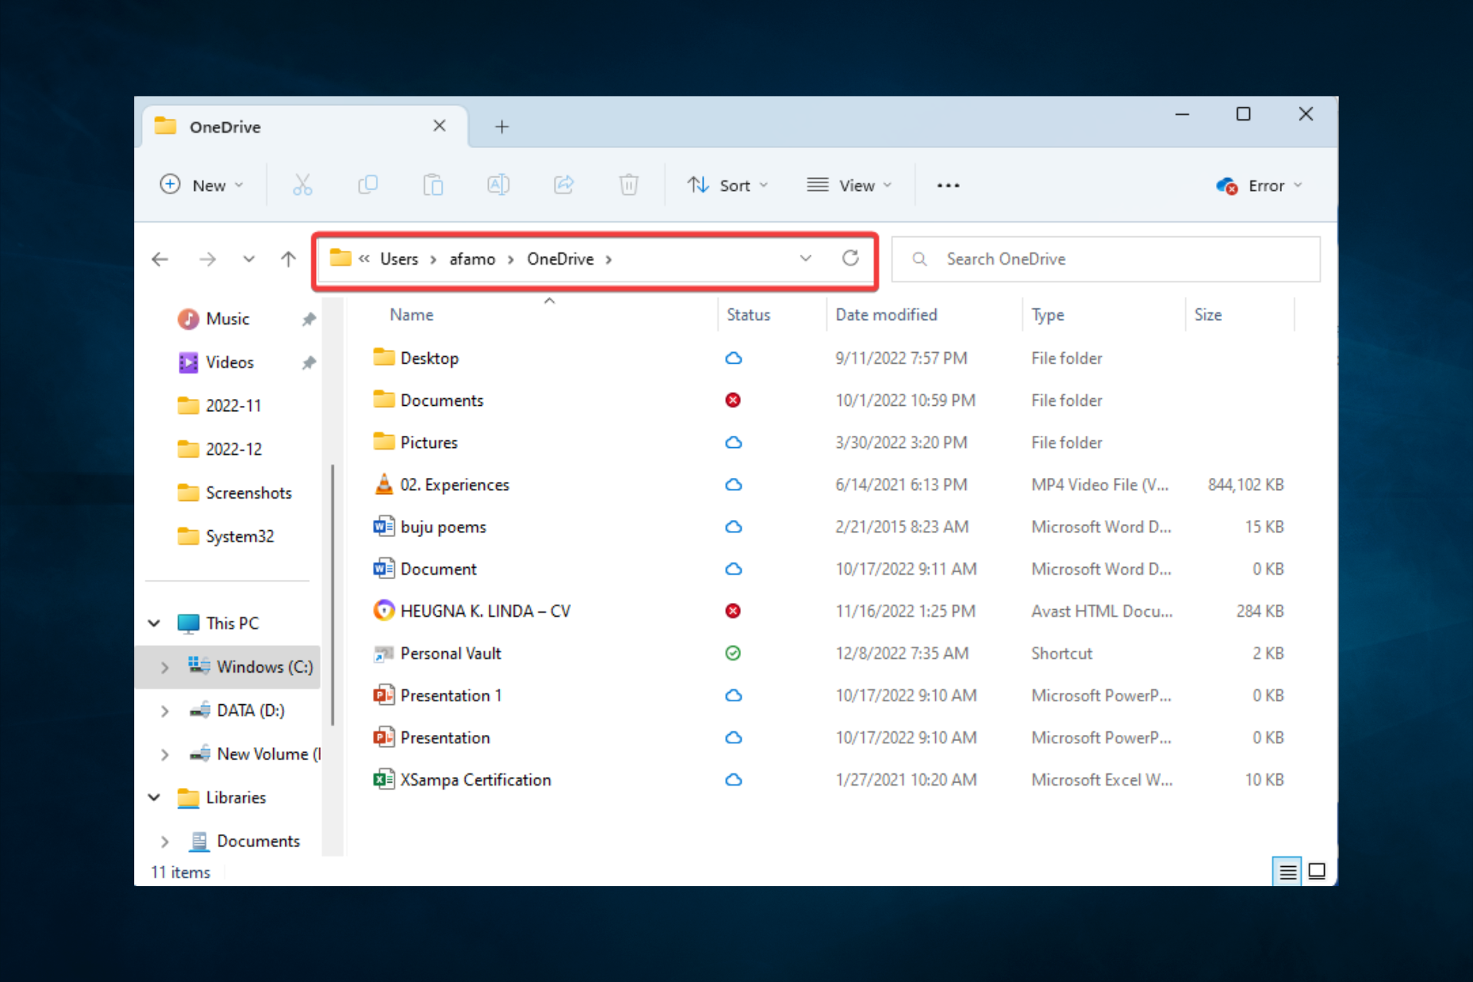1473x982 pixels.
Task: Sort by Size column header
Action: (1208, 315)
